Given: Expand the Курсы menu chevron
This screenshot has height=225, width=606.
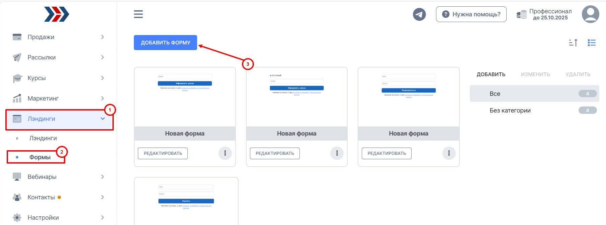Looking at the screenshot, I should [x=102, y=78].
